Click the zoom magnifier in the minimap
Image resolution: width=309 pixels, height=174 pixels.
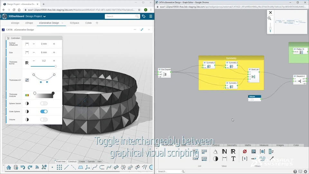(269, 18)
